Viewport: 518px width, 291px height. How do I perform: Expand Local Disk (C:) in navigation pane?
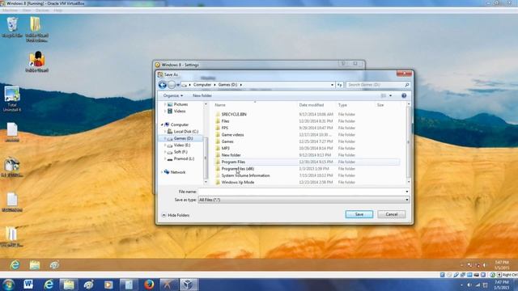coord(165,132)
